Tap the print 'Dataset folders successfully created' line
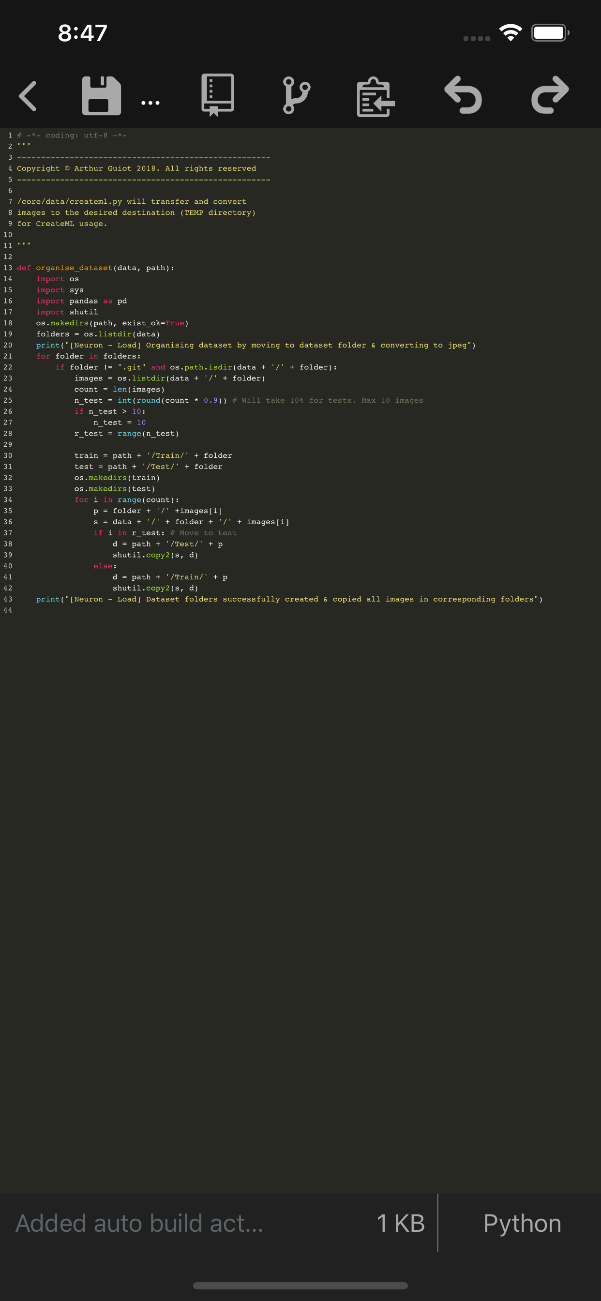Viewport: 601px width, 1301px height. coord(289,599)
